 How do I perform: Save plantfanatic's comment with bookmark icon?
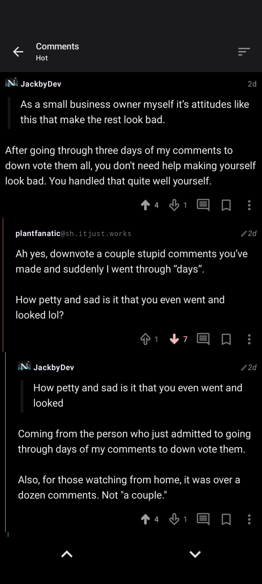point(226,339)
